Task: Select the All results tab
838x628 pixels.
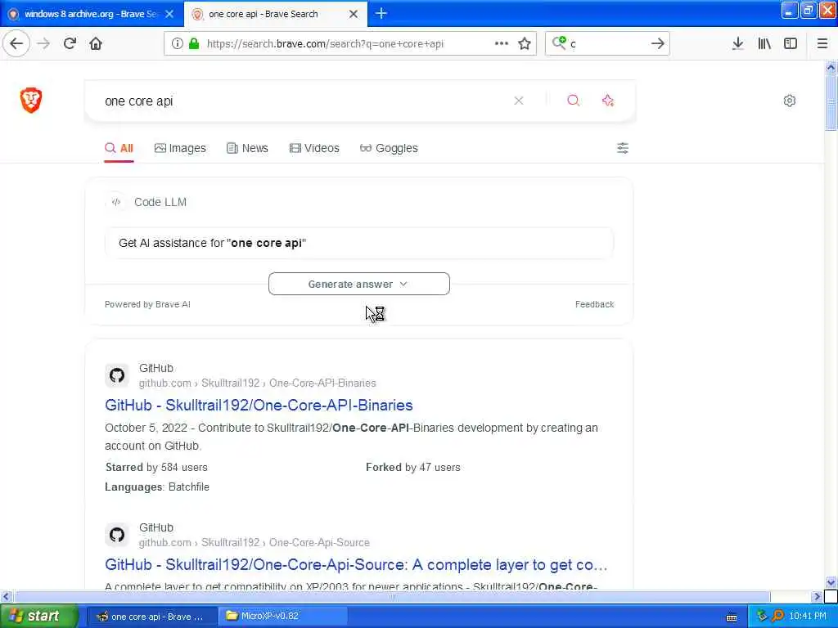Action: coord(119,148)
